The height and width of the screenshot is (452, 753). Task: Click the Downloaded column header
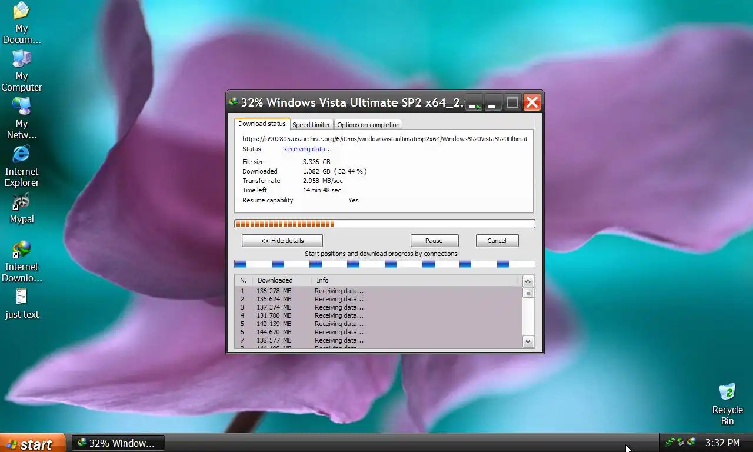click(x=282, y=280)
